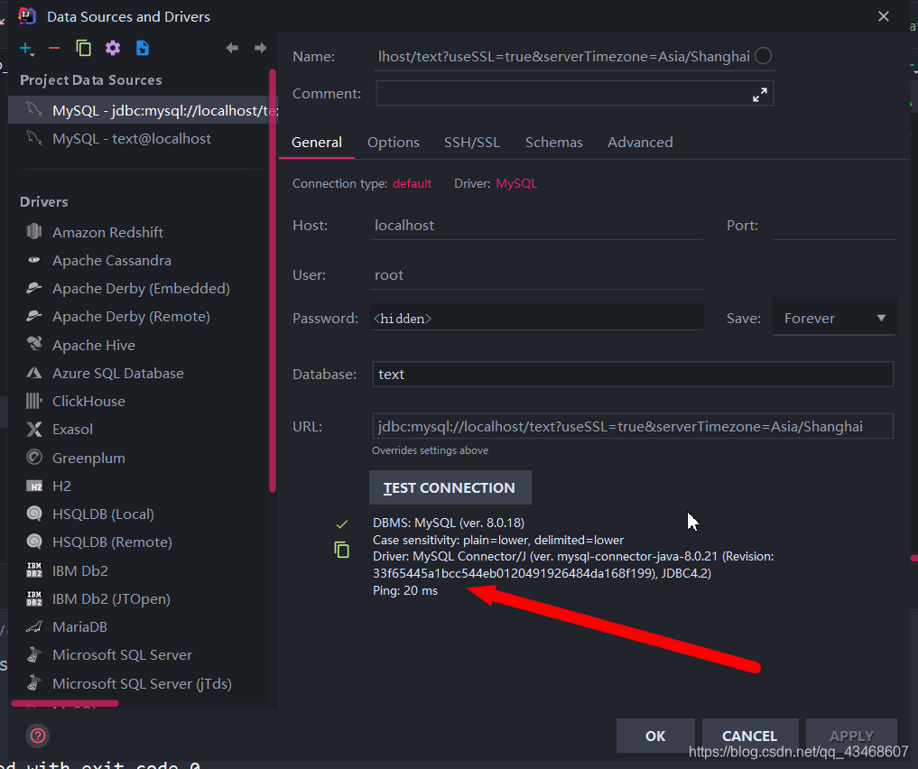Focus the Database field containing text
The image size is (918, 769).
[633, 374]
